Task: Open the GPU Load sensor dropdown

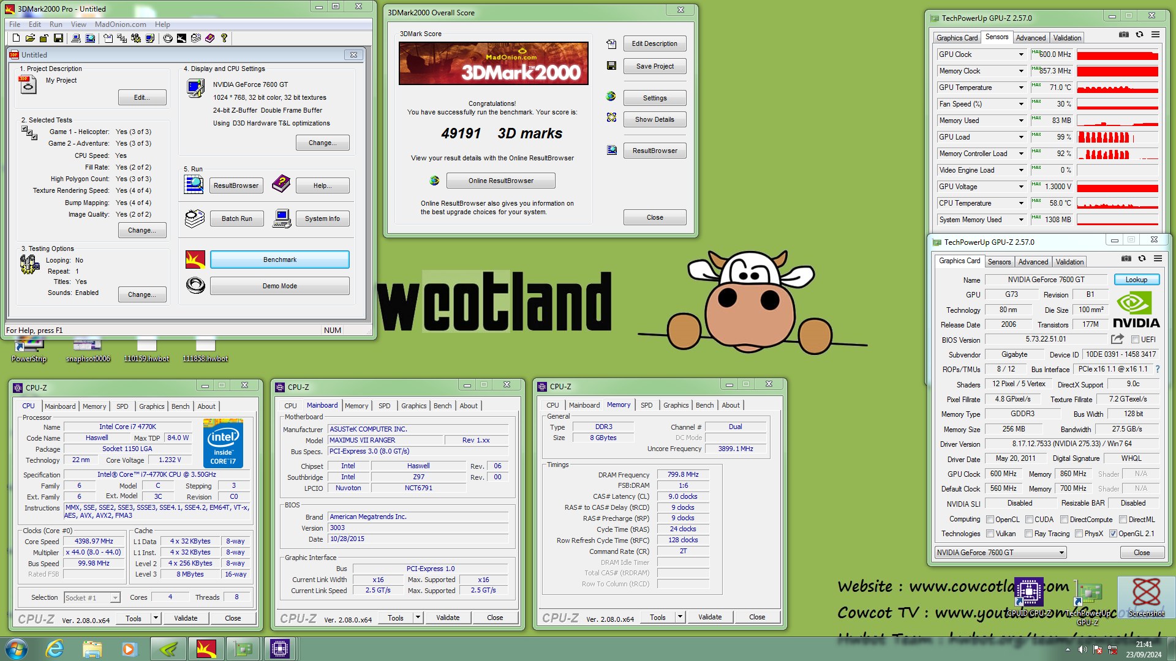Action: pyautogui.click(x=1021, y=137)
